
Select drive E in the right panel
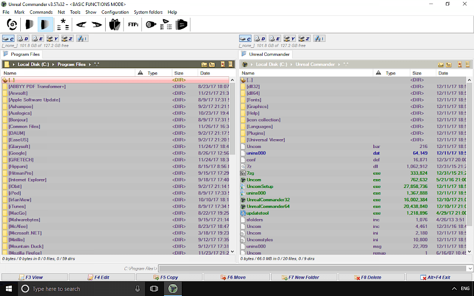[275, 38]
